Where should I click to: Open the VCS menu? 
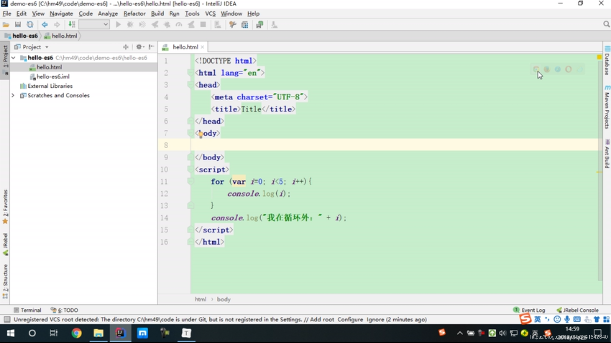point(210,14)
